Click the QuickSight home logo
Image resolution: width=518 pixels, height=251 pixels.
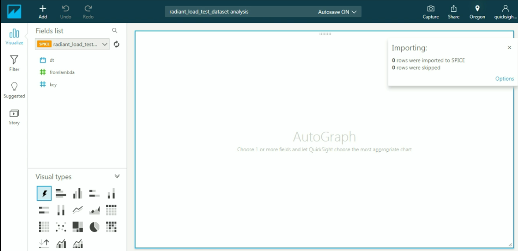click(x=14, y=11)
